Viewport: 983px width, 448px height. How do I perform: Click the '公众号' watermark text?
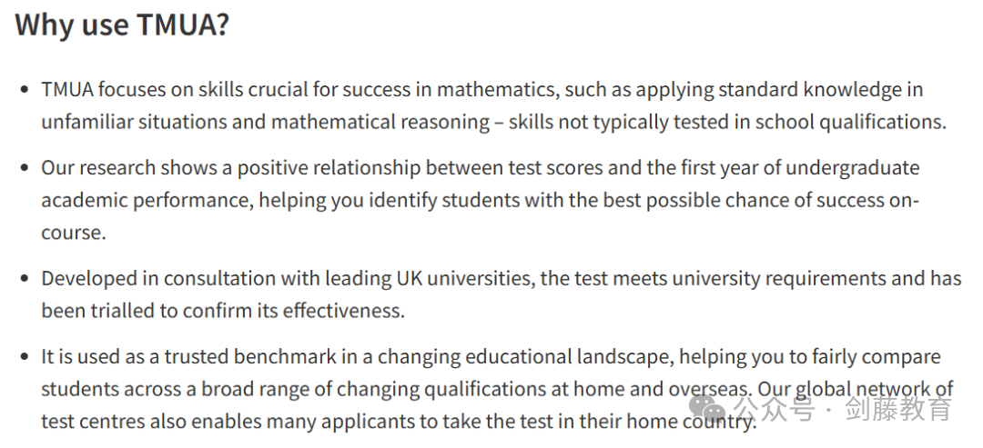tap(775, 410)
